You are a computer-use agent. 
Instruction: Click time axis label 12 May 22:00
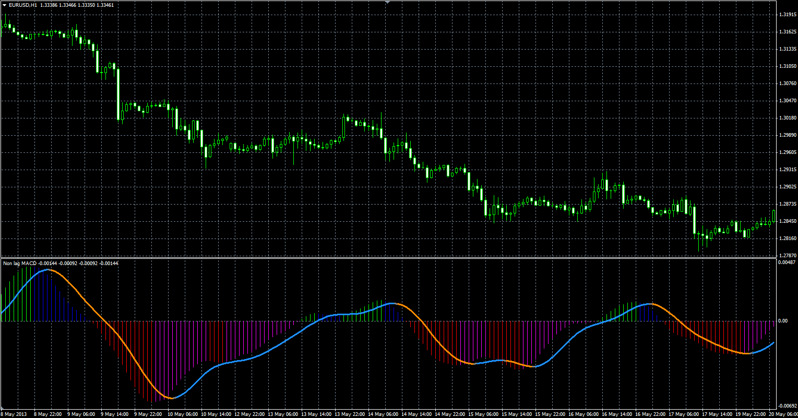pyautogui.click(x=249, y=414)
